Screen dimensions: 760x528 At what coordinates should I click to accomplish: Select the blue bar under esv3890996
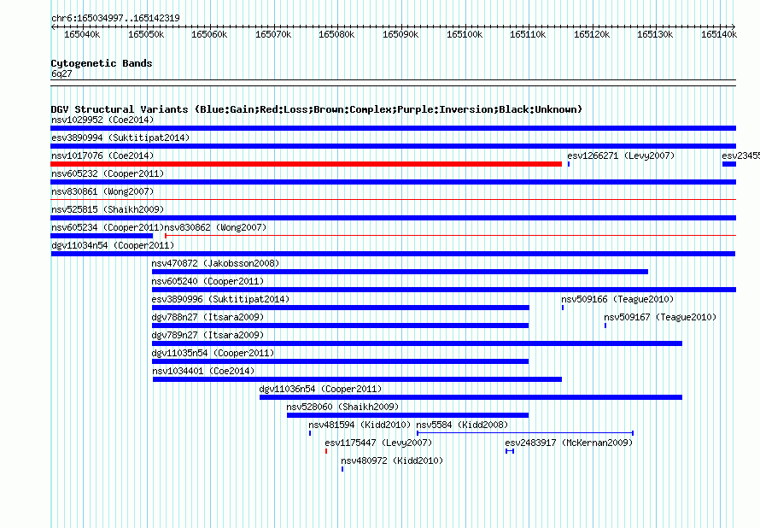coord(341,308)
